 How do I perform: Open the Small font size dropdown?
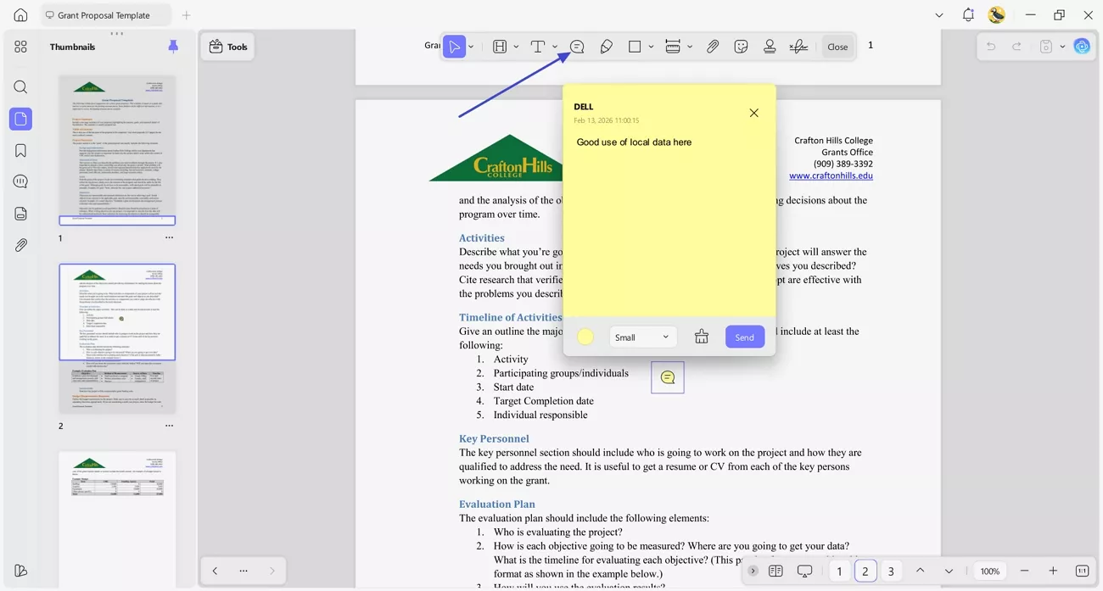pyautogui.click(x=642, y=337)
